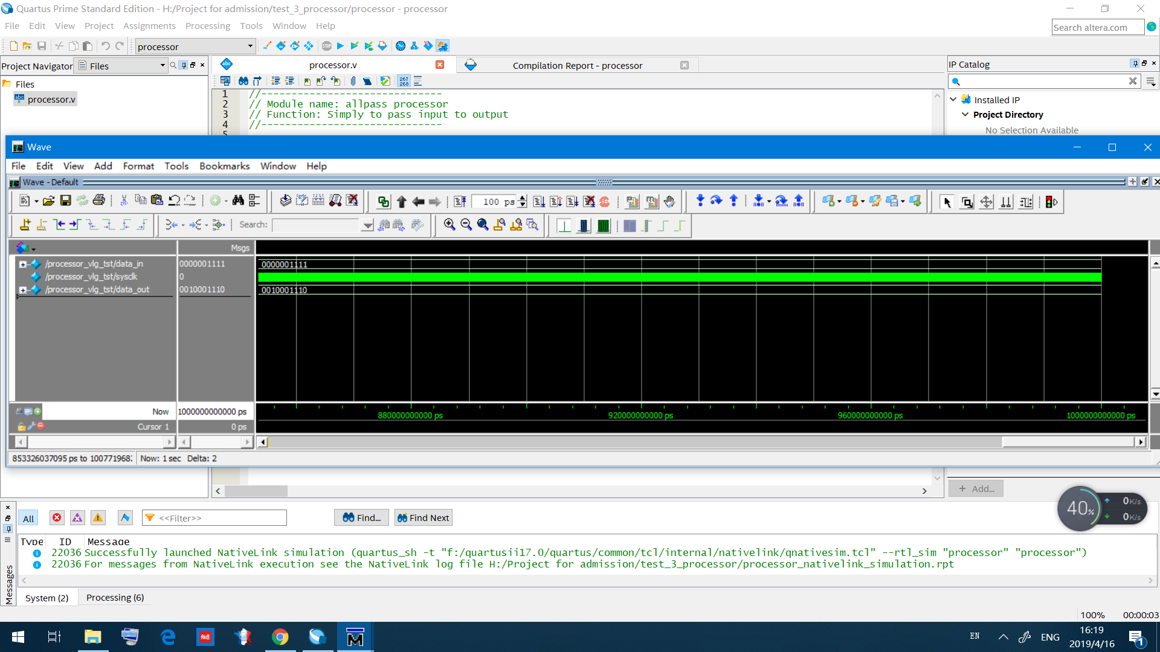Click the Restart simulation icon
Image resolution: width=1160 pixels, height=652 pixels.
coord(460,202)
